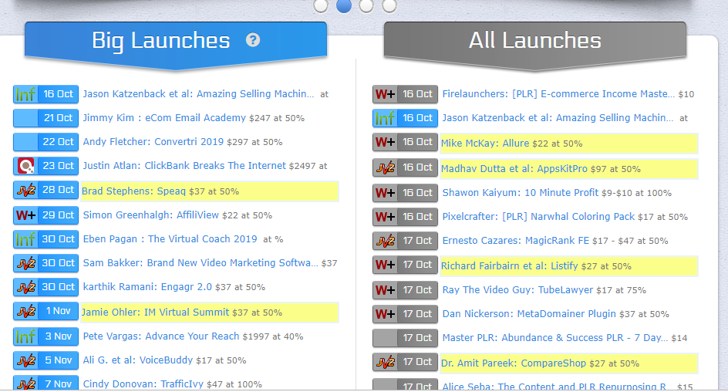This screenshot has height=392, width=728.
Task: Open Justin Atlan ClickBank Breaks The Internet
Action: [184, 166]
